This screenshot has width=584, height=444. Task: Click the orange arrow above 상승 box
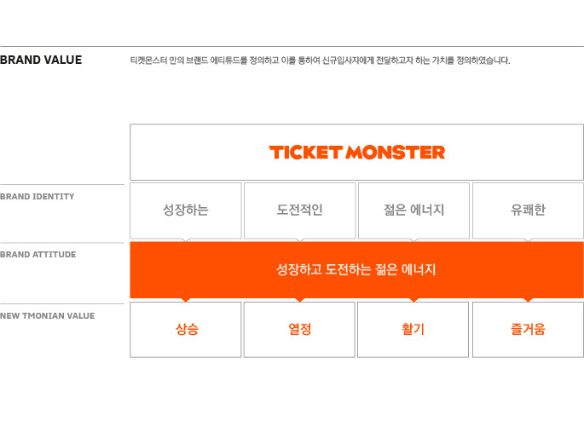186,300
